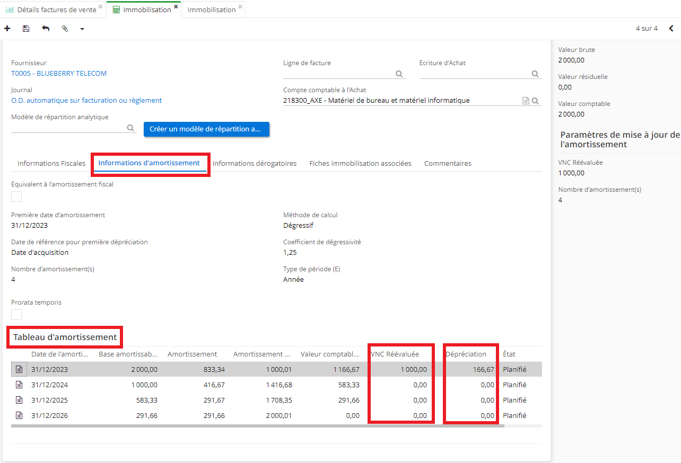Switch to the second Immobilisation tab
The width and height of the screenshot is (681, 463).
pos(212,10)
